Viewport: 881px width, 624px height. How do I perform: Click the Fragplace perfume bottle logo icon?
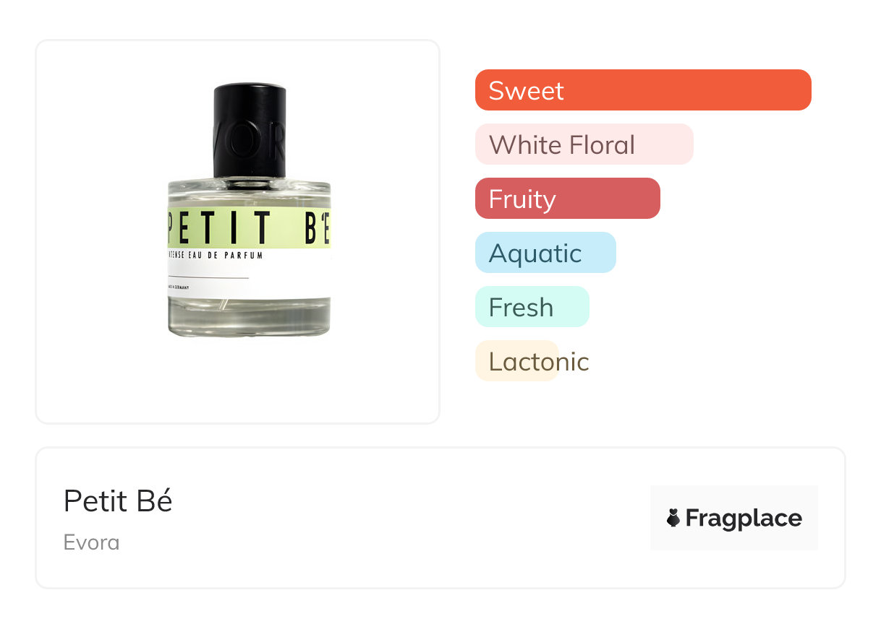[673, 518]
